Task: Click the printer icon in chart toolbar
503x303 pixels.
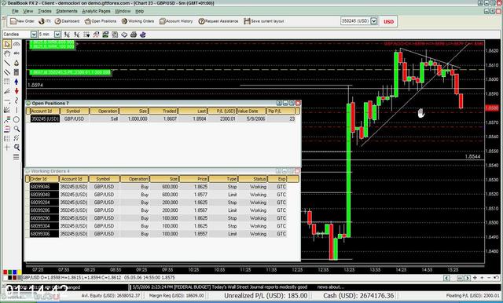Action: [134, 35]
